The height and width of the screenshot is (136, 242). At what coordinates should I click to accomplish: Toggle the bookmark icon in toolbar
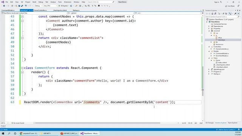(99, 6)
